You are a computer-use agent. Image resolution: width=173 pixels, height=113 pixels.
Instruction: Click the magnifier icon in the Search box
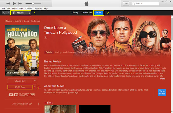(134, 3)
